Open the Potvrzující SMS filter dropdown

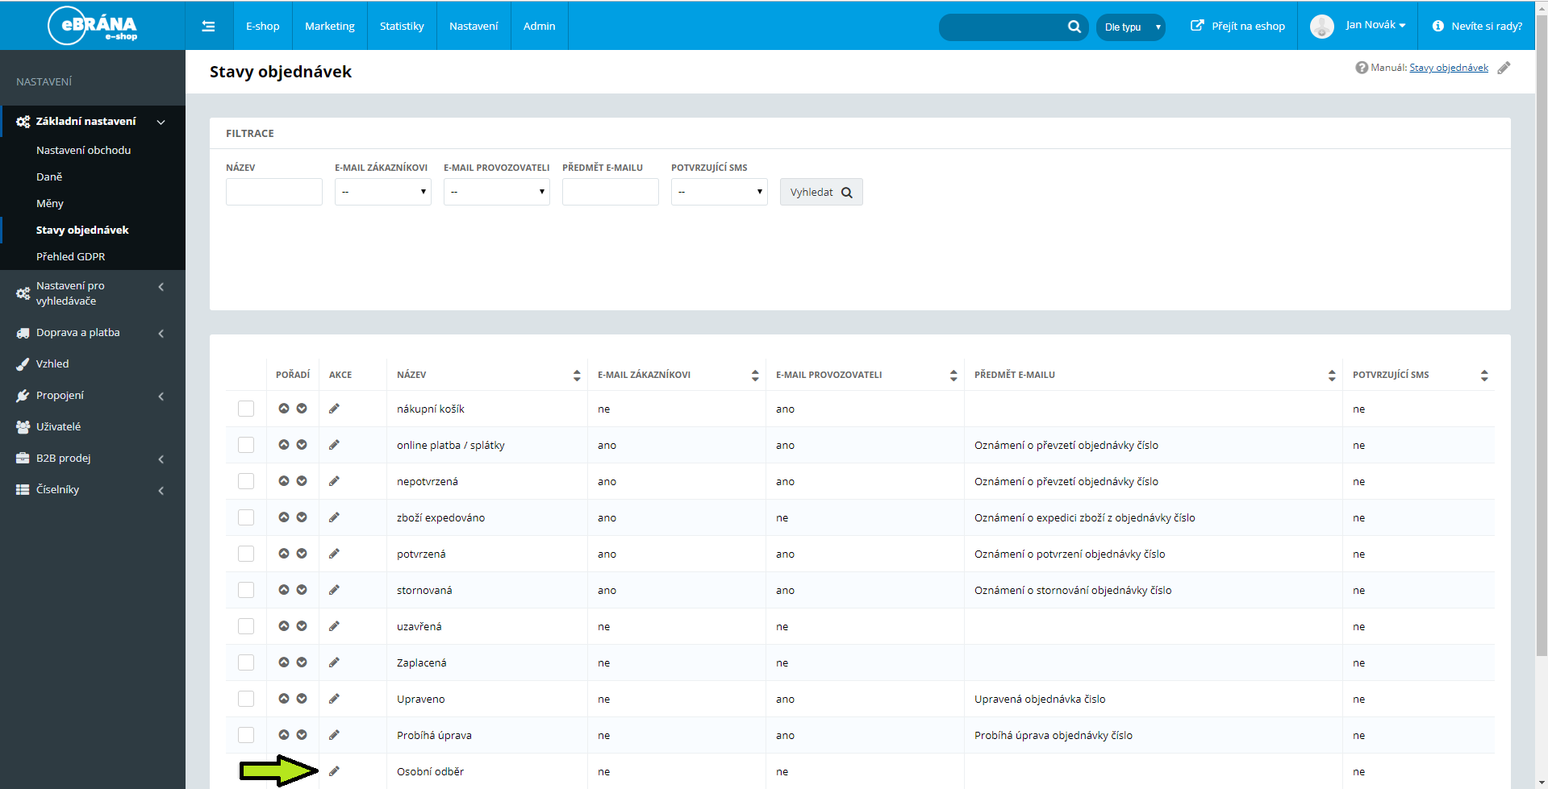click(720, 192)
